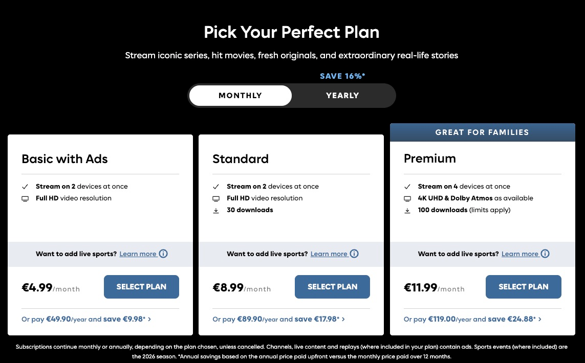The height and width of the screenshot is (363, 585).
Task: Open Learn more link in Premium card
Action: tap(519, 254)
